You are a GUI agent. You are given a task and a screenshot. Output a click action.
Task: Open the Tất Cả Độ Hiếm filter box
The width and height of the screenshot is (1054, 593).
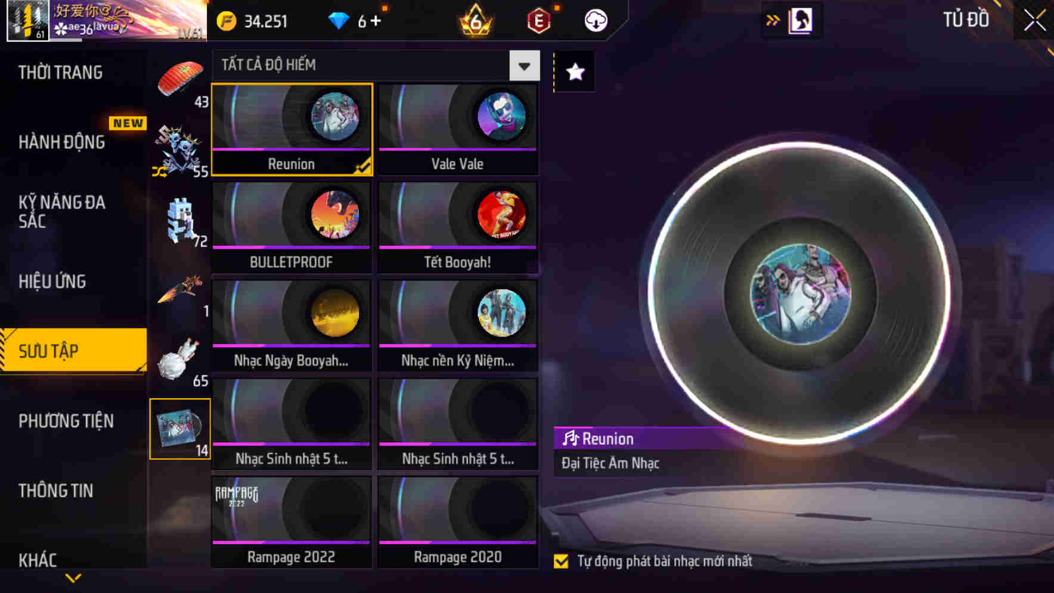(376, 65)
